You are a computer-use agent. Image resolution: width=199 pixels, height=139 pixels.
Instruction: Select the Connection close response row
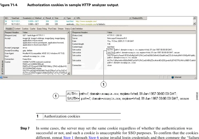click(x=134, y=65)
